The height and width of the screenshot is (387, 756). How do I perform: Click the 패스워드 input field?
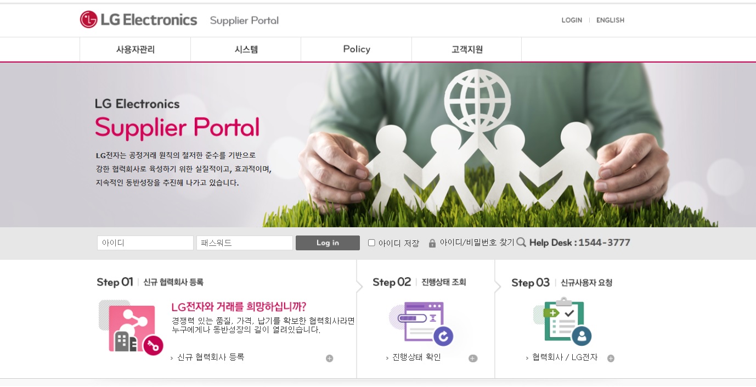(x=245, y=243)
